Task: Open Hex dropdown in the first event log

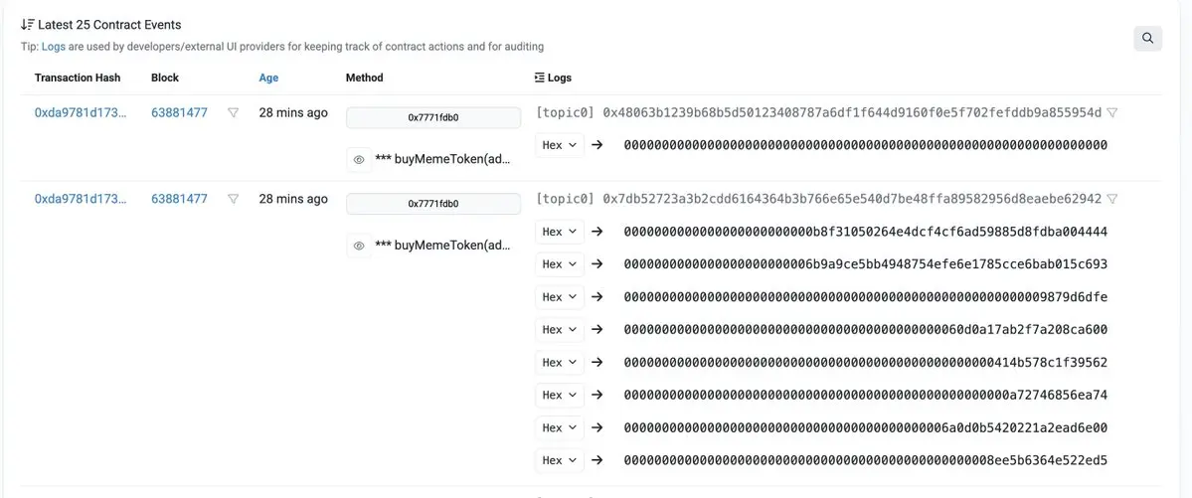Action: click(x=559, y=145)
